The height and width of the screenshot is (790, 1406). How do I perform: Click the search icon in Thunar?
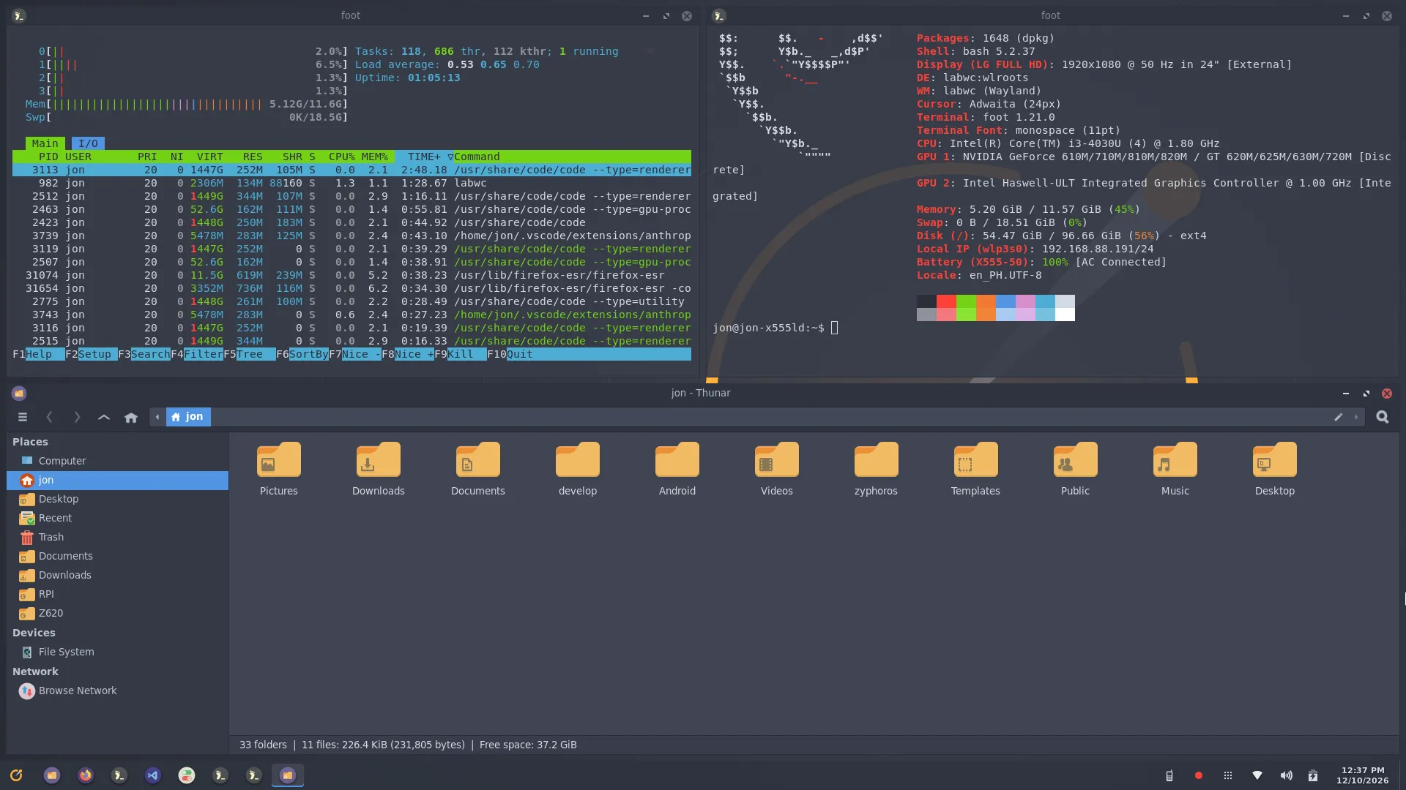[x=1383, y=417]
